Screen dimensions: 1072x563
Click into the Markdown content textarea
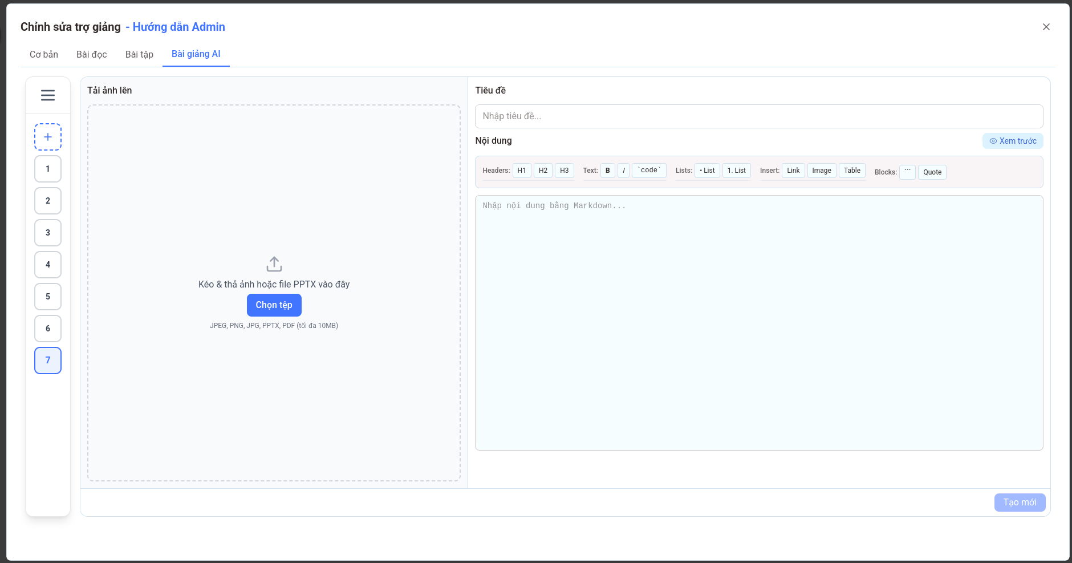tap(759, 323)
